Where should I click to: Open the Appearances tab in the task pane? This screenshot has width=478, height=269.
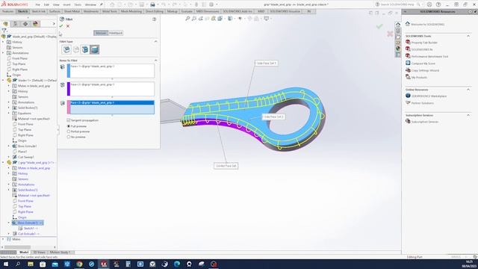tap(398, 49)
